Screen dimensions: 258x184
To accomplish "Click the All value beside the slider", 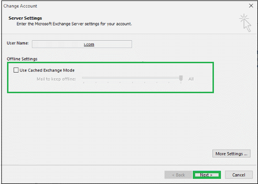I will point(191,79).
